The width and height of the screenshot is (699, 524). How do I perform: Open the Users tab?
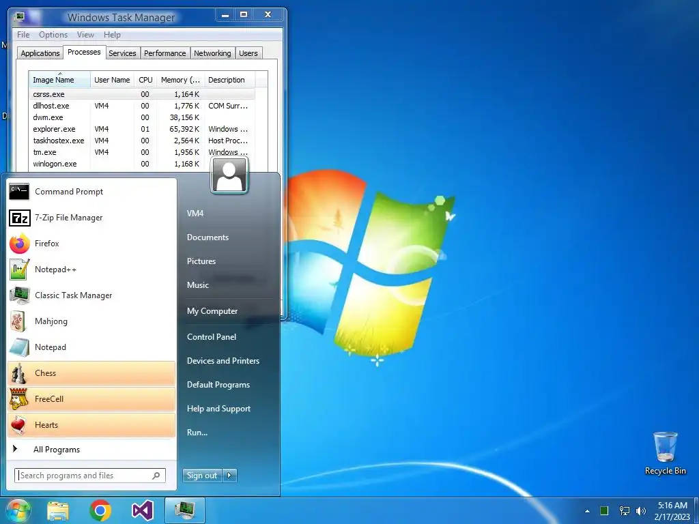[x=248, y=53]
